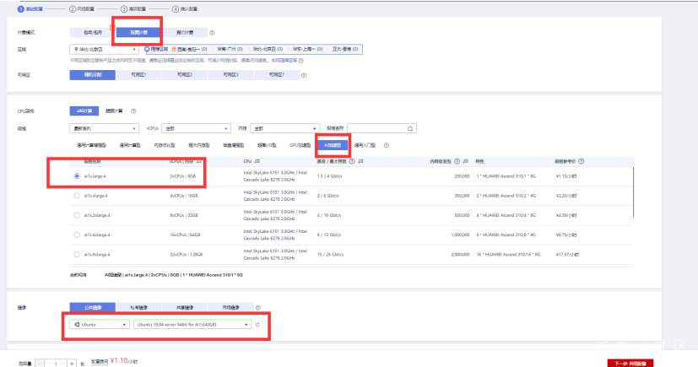The height and width of the screenshot is (367, 698).
Task: Click the availability zone help icon
Action: pos(304,75)
